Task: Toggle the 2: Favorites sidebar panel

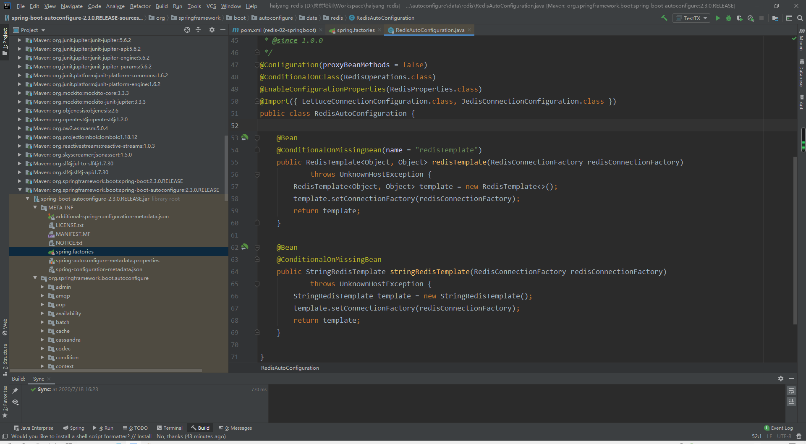Action: (5, 402)
